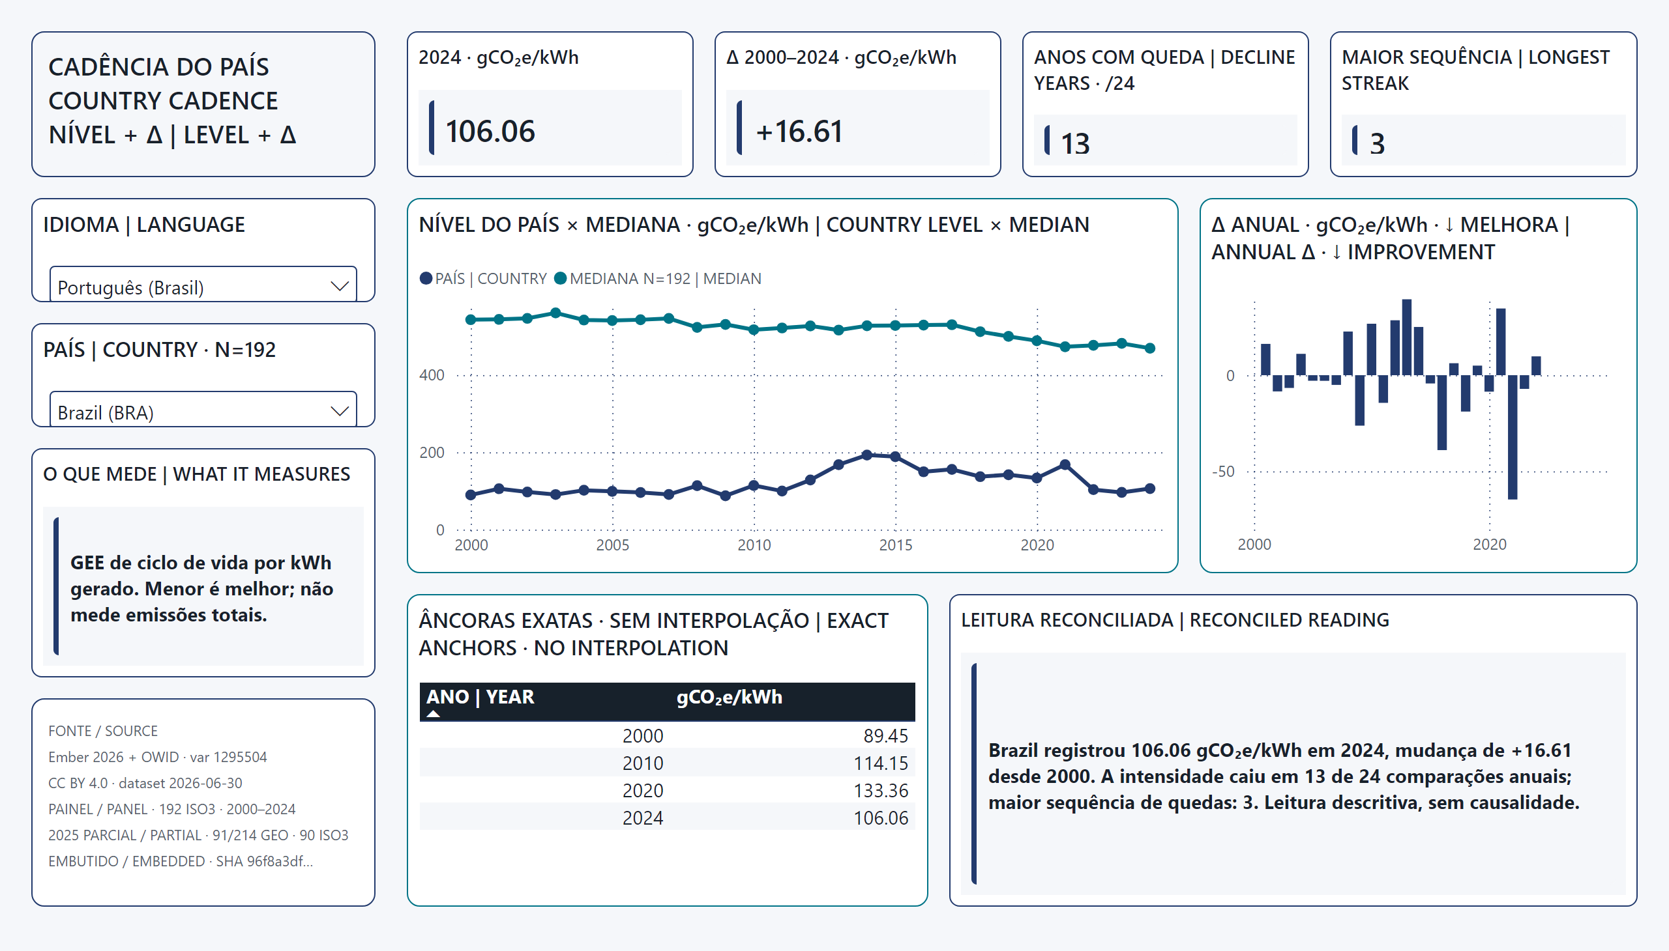Viewport: 1669px width, 951px height.
Task: Click the 2024 · gCO₂e/kWh card title
Action: click(499, 57)
